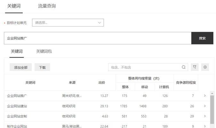Select the 关键词包 sub-tab
The image size is (216, 128).
point(44,52)
